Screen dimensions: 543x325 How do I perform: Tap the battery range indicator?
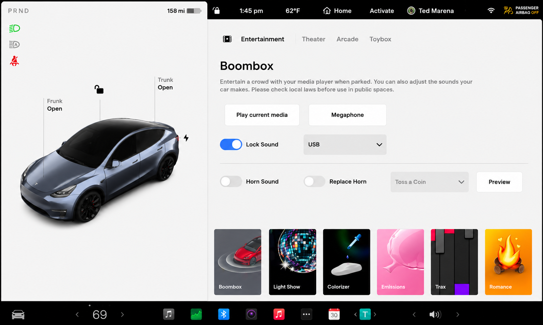coord(184,11)
